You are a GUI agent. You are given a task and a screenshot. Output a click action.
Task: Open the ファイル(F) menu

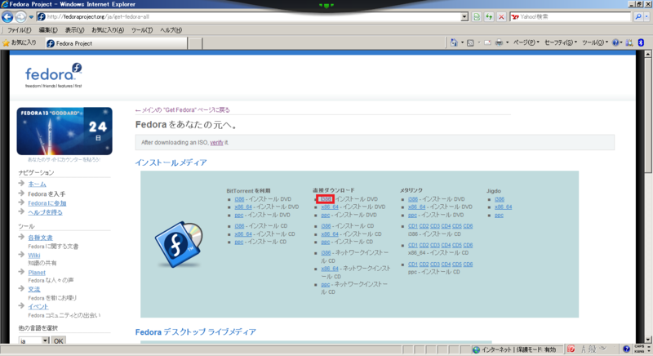tap(19, 30)
